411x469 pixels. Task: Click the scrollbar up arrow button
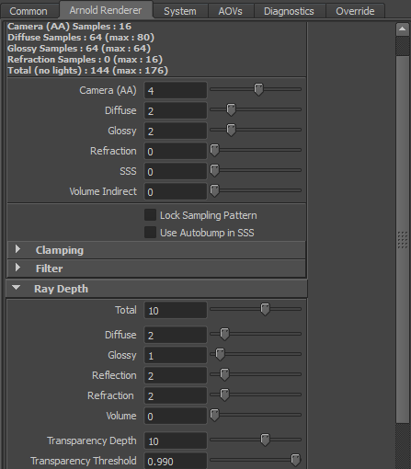tap(402, 29)
